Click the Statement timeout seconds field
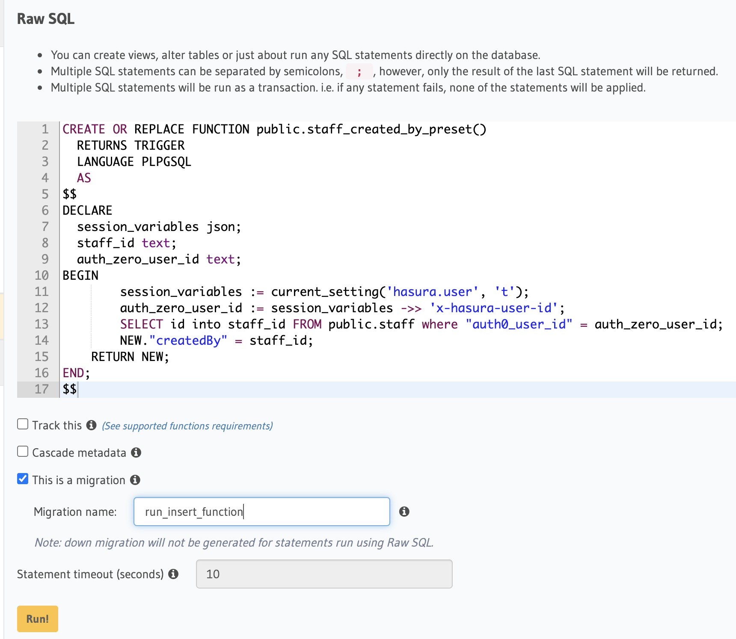This screenshot has height=639, width=736. click(324, 574)
